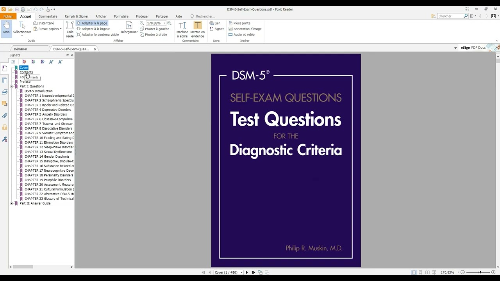
Task: Open the Layers side panel
Action: tap(5, 92)
